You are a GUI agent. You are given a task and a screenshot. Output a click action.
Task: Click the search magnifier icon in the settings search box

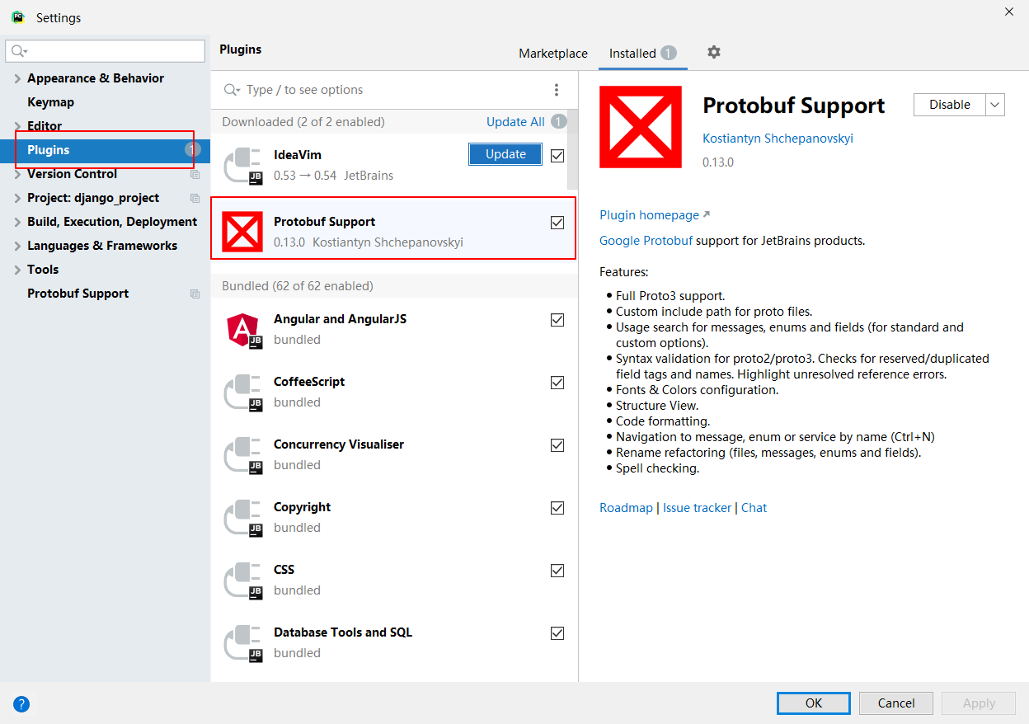18,51
